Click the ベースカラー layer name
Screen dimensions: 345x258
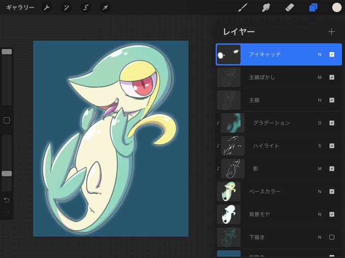point(265,192)
